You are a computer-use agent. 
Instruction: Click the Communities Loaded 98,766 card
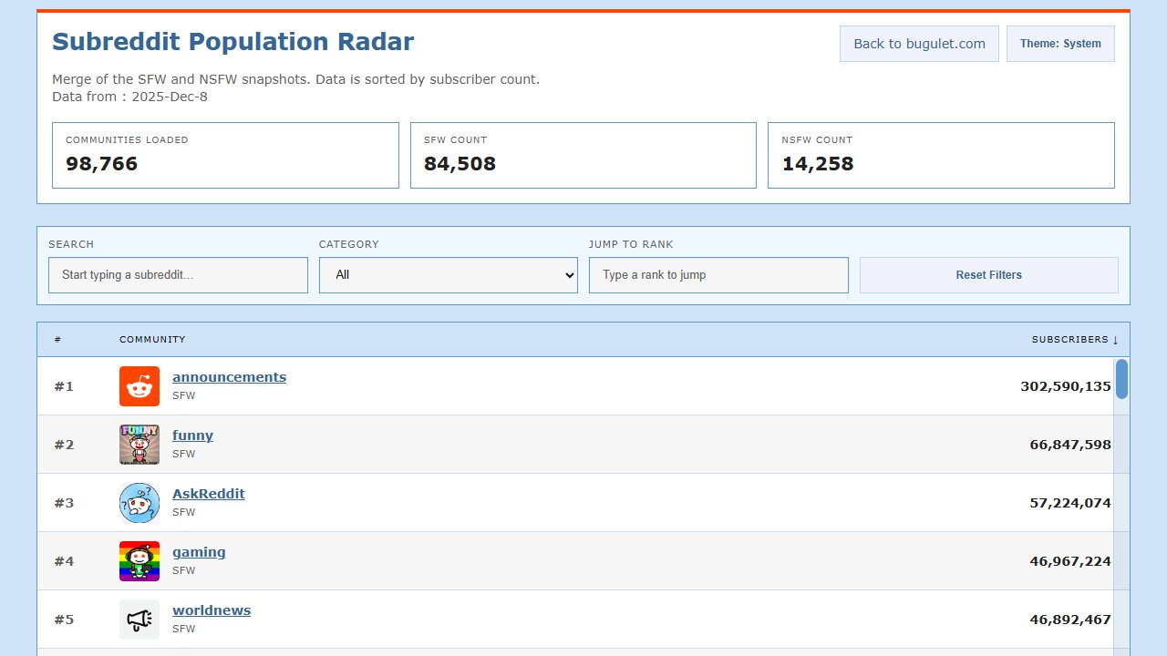[x=225, y=156]
